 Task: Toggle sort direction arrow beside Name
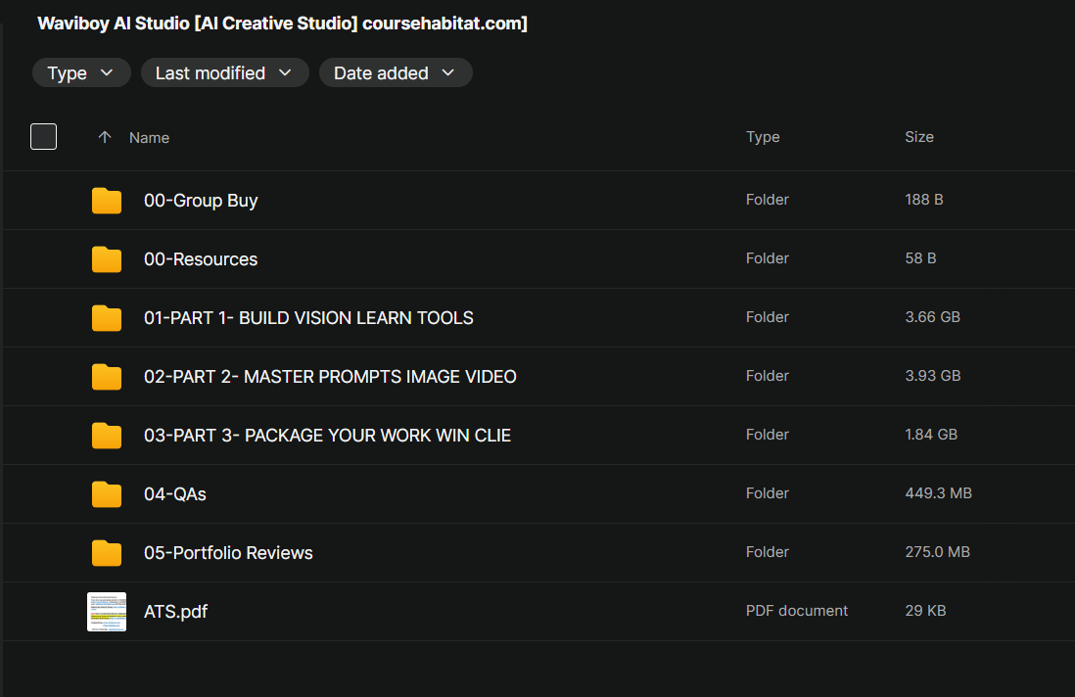click(x=105, y=138)
